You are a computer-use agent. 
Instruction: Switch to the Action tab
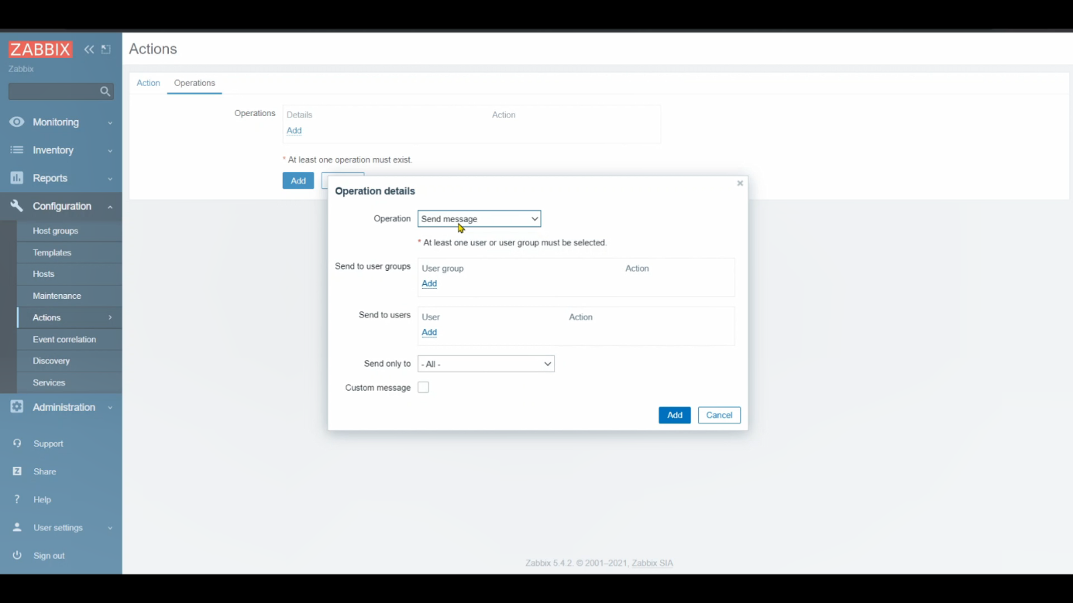(x=148, y=83)
